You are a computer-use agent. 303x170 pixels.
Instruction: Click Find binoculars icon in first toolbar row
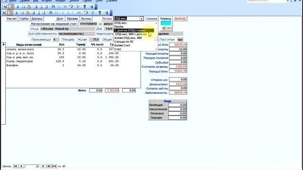[53, 7]
